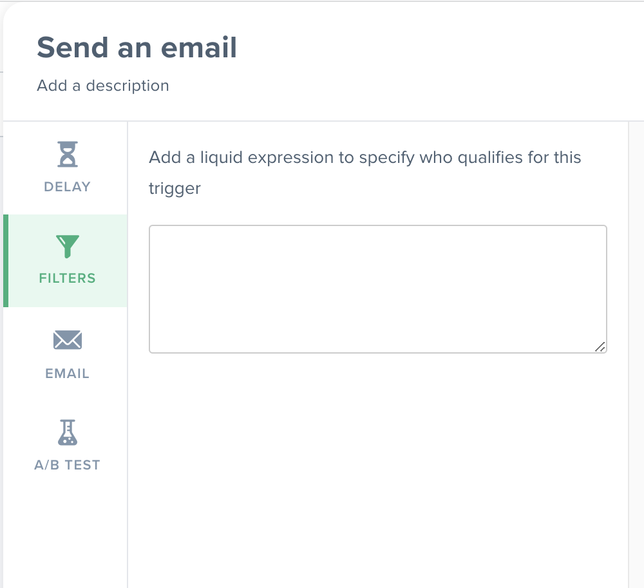The image size is (644, 588).
Task: Select the FILTERS tab label
Action: (x=68, y=278)
